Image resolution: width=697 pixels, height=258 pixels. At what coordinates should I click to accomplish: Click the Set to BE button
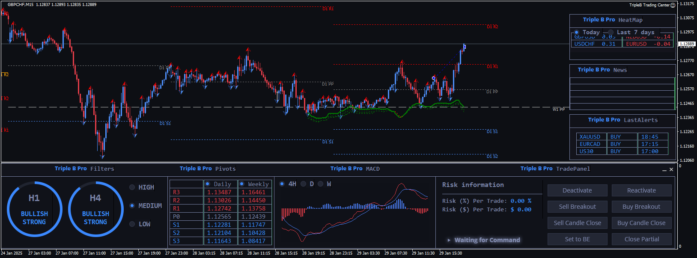pos(577,239)
